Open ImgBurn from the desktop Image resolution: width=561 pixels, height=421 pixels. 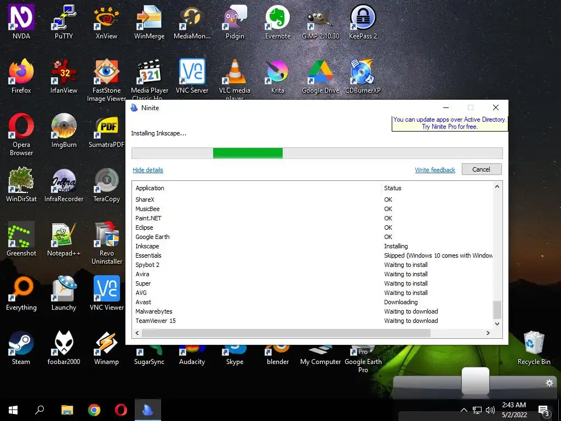pyautogui.click(x=64, y=130)
